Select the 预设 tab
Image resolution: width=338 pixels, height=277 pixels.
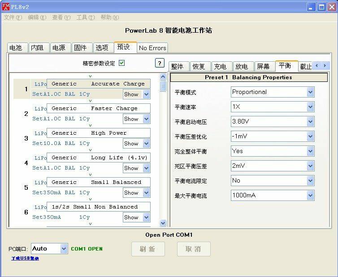125,47
